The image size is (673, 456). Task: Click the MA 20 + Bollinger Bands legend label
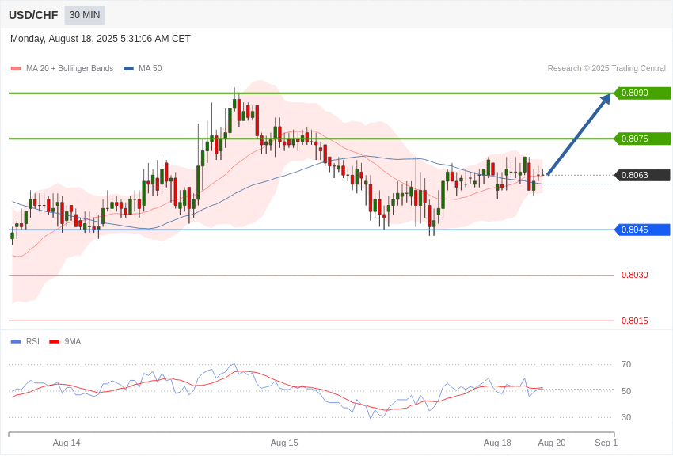coord(70,68)
